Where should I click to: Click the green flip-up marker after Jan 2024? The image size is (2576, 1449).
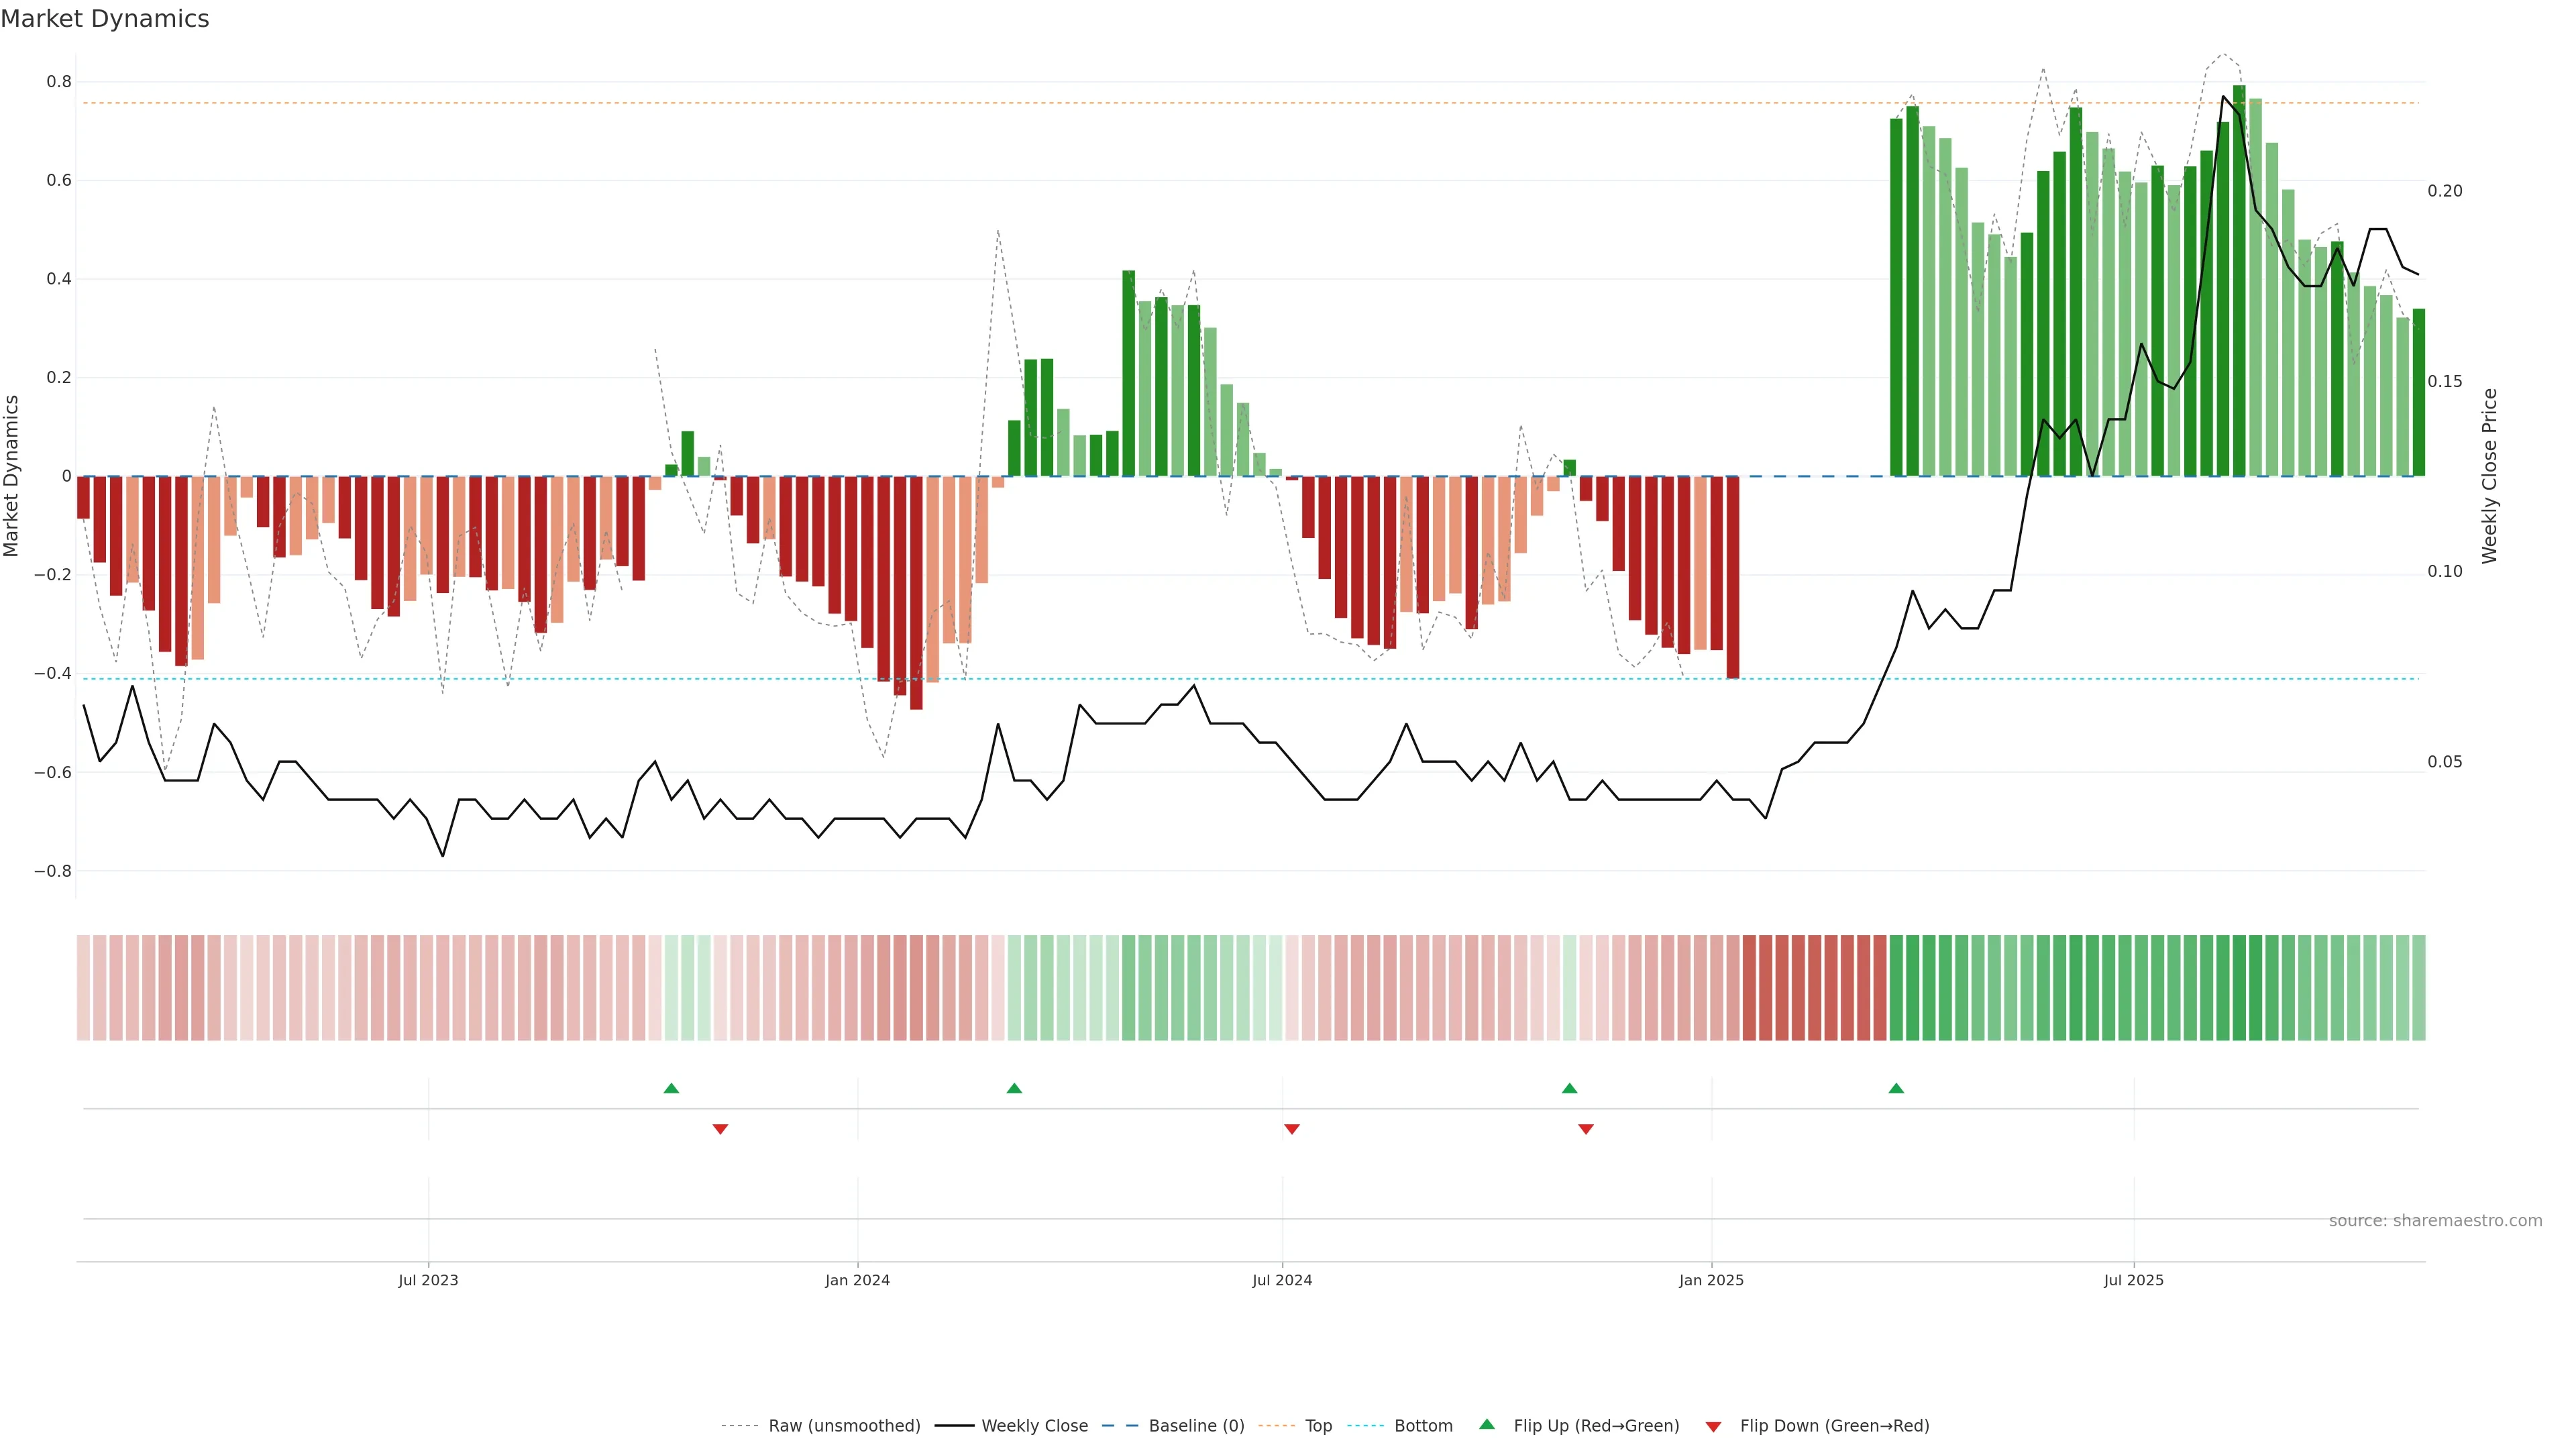coord(1014,1088)
